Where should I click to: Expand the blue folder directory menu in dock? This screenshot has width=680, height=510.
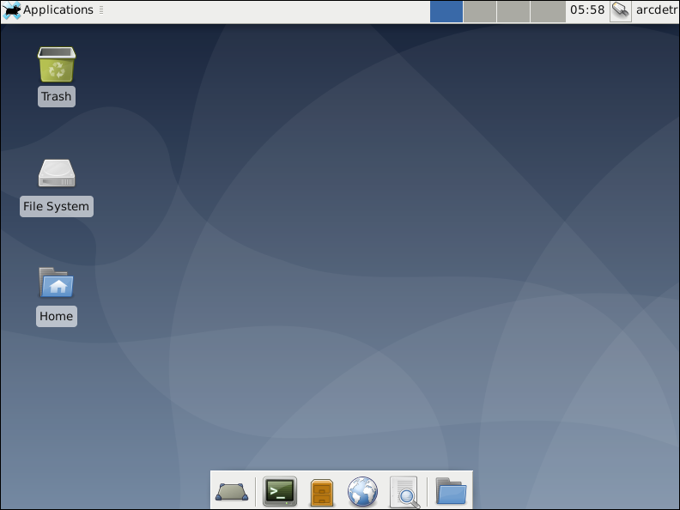coord(451,492)
